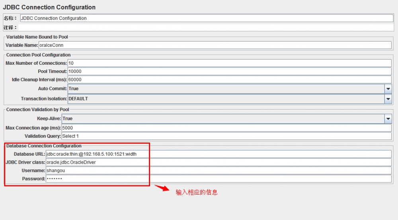This screenshot has width=398, height=220.
Task: Click the Keep-Alive label
Action: click(49, 118)
